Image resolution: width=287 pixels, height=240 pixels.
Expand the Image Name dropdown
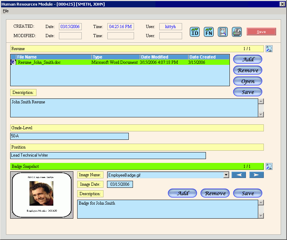[x=226, y=175]
